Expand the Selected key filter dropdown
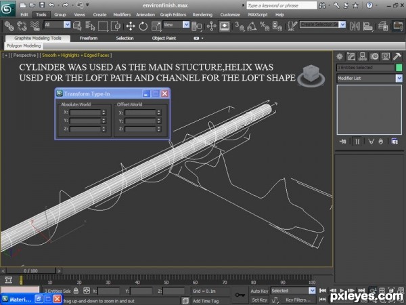406x305 pixels. click(x=312, y=291)
